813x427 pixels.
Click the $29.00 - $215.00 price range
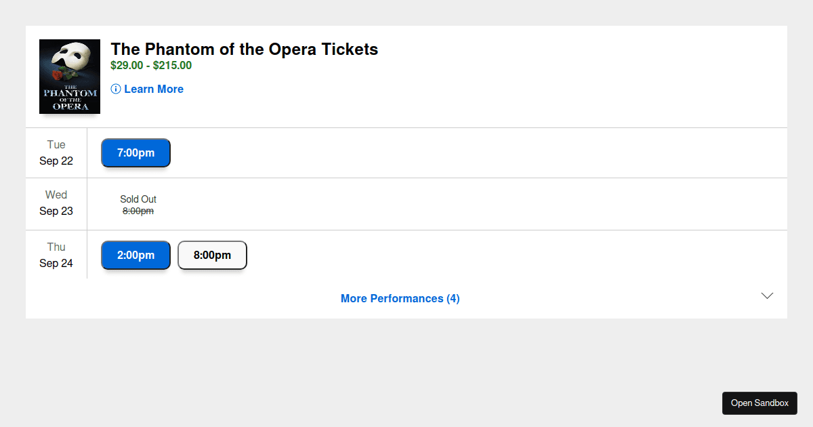151,66
